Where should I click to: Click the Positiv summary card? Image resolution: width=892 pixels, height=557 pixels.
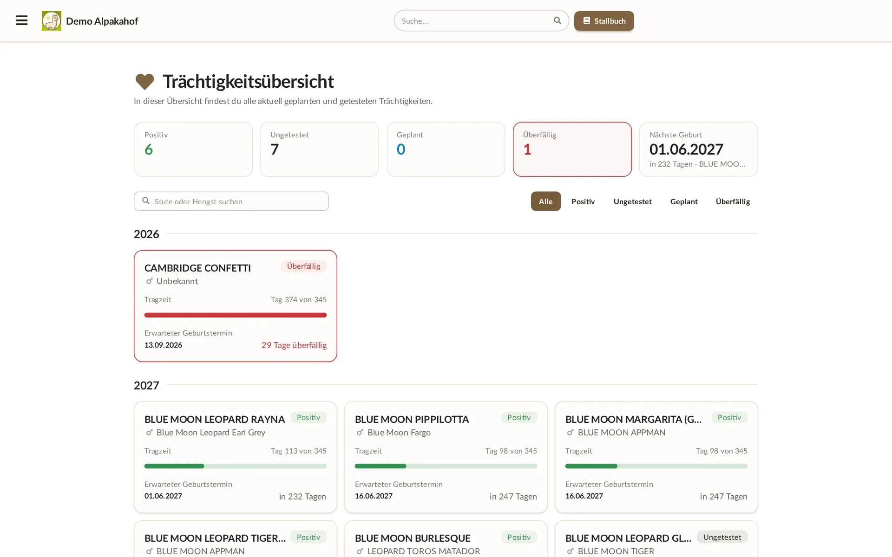tap(193, 149)
